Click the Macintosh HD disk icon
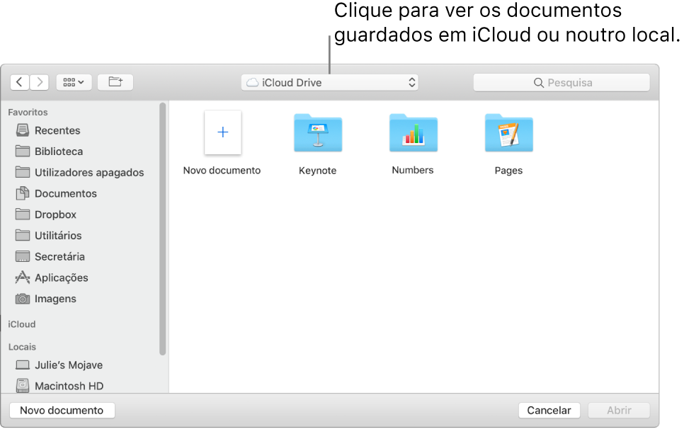This screenshot has width=684, height=429. 22,385
